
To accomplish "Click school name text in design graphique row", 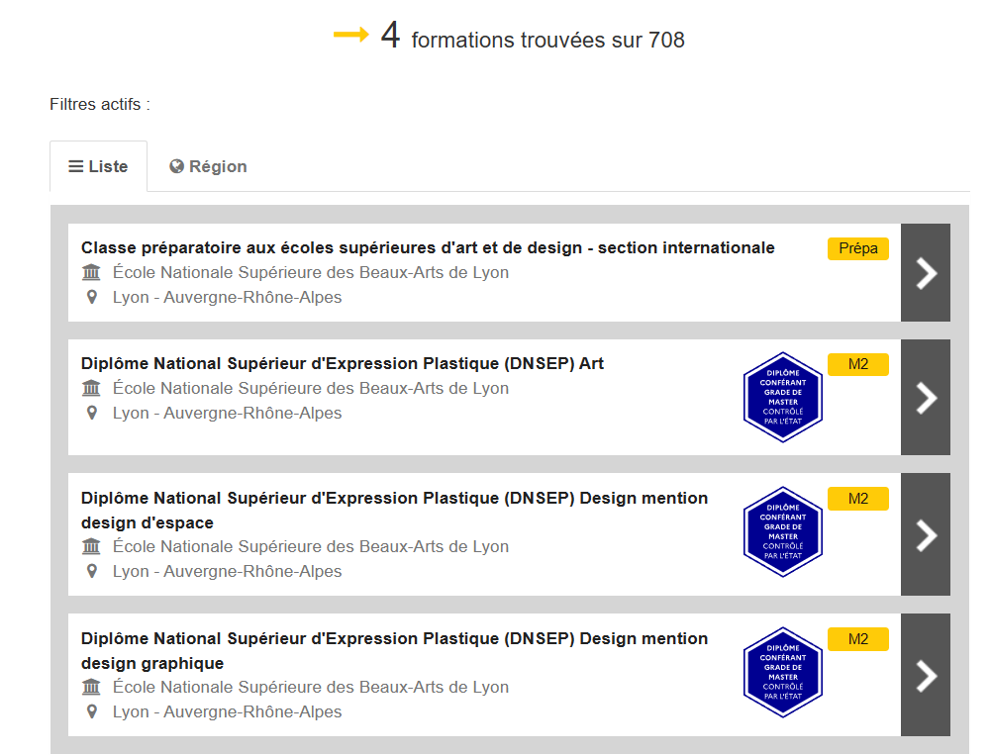I will coord(311,687).
